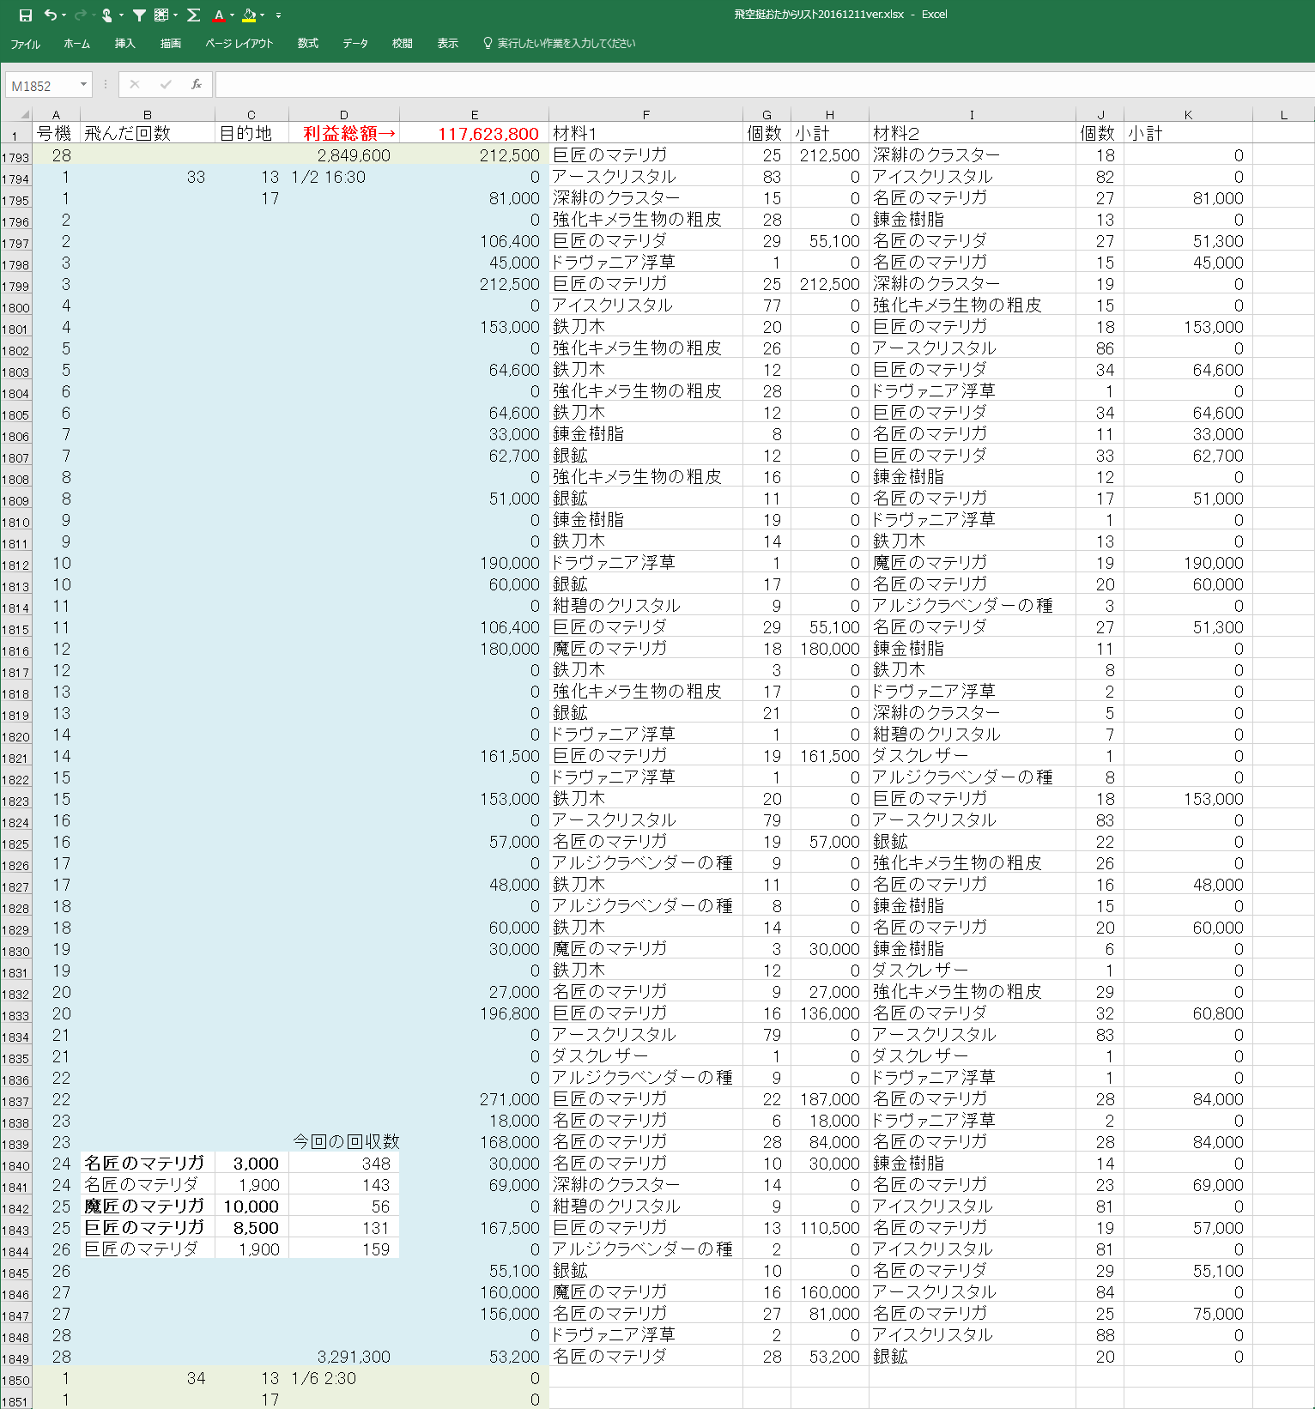Open the Name Box dropdown arrow
The image size is (1315, 1409).
[x=83, y=84]
